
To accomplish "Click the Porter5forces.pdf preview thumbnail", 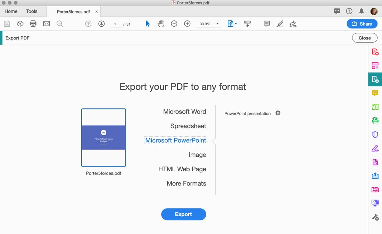I will pos(103,137).
